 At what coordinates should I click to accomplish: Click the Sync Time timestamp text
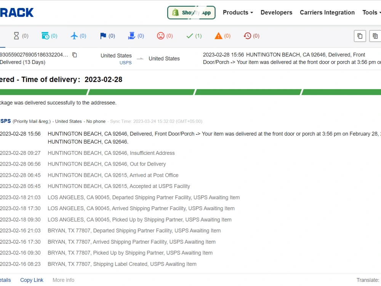point(156,121)
